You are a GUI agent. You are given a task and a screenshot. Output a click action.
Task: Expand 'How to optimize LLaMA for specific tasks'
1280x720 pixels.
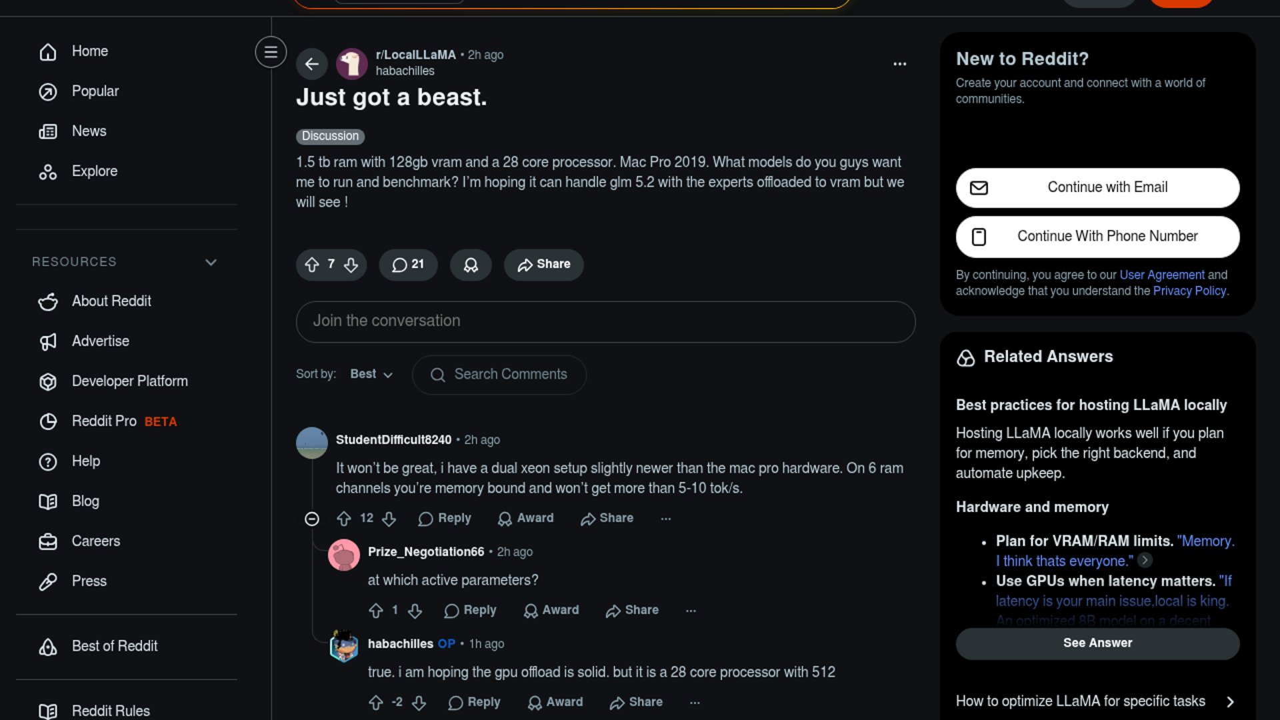(1230, 701)
